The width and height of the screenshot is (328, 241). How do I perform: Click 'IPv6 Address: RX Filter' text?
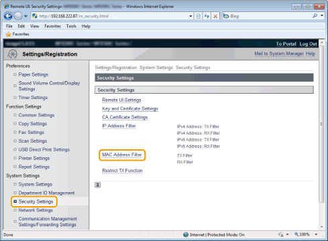pos(199,147)
